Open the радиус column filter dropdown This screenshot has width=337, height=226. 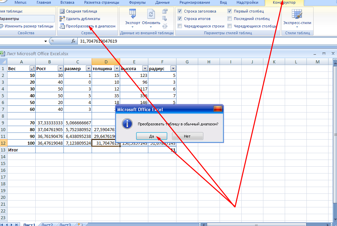pos(173,68)
